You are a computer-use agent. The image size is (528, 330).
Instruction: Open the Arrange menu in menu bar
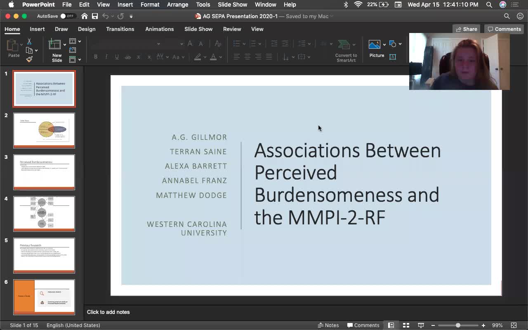(177, 5)
